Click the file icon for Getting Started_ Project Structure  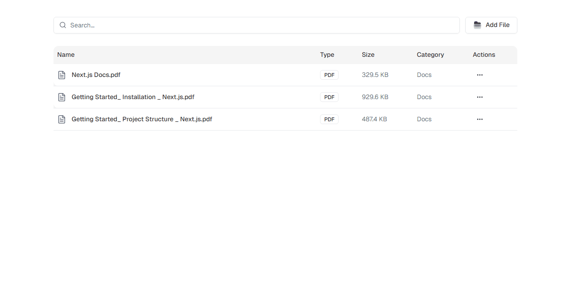[62, 119]
